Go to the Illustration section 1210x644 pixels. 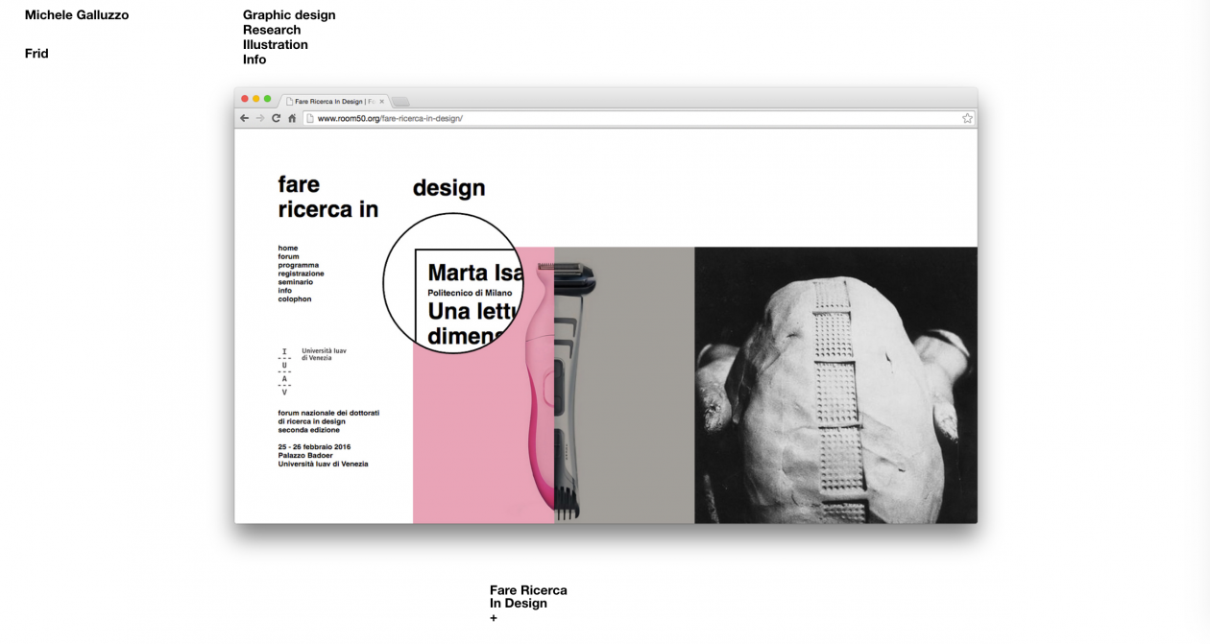[x=276, y=44]
